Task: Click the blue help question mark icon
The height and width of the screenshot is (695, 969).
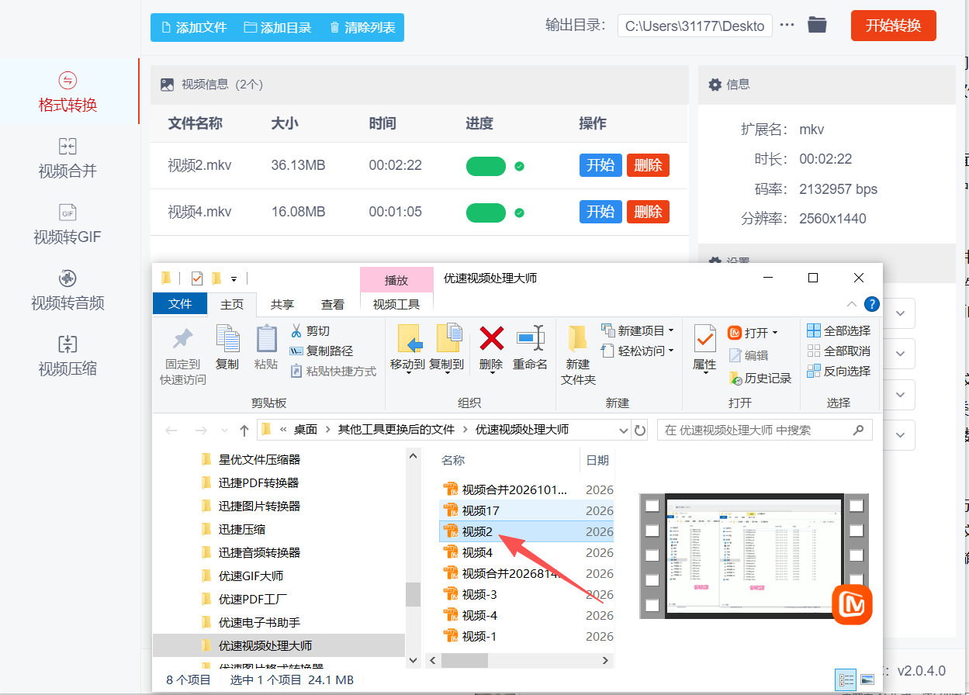Action: tap(872, 305)
